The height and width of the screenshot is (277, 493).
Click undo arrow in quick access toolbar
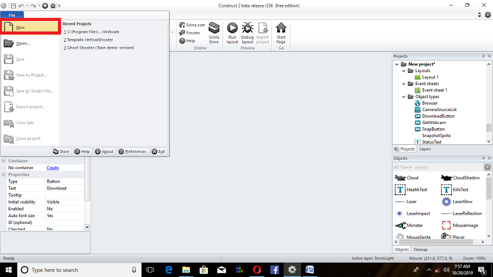pyautogui.click(x=22, y=6)
